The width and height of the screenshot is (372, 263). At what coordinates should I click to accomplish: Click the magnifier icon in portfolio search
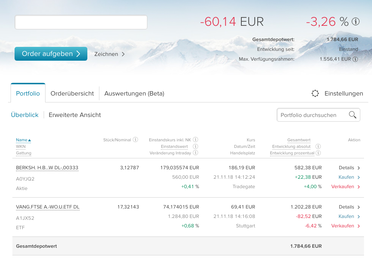click(x=353, y=115)
